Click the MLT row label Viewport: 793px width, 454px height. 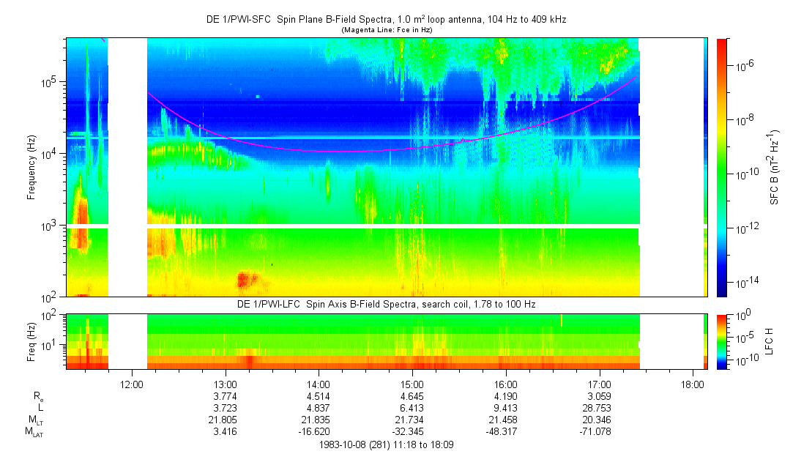coord(35,420)
